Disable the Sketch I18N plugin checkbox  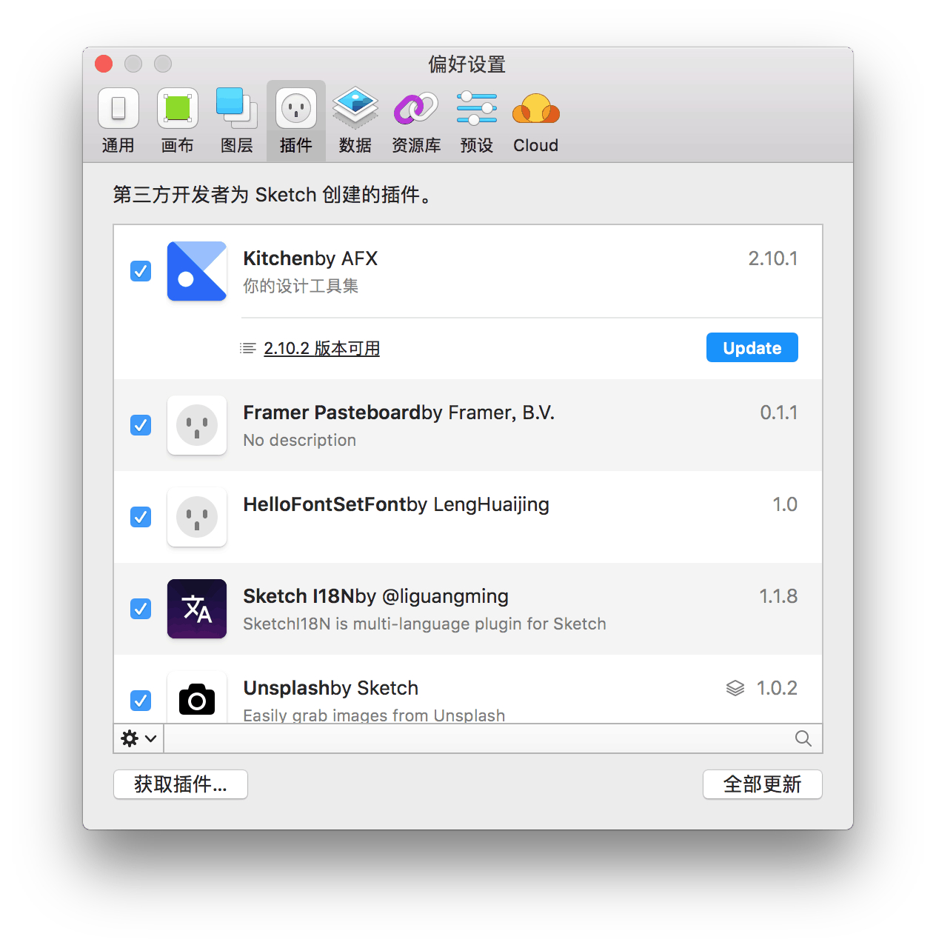(141, 609)
